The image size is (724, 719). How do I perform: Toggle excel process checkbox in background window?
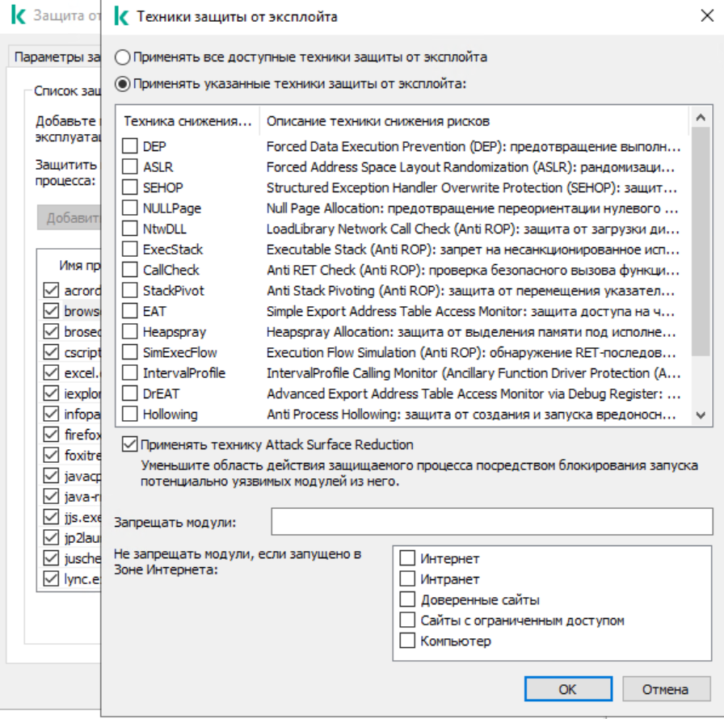click(51, 372)
